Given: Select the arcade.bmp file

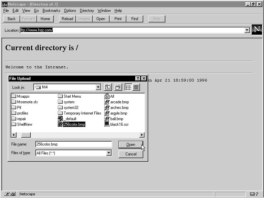Looking at the screenshot, I should (x=119, y=102).
